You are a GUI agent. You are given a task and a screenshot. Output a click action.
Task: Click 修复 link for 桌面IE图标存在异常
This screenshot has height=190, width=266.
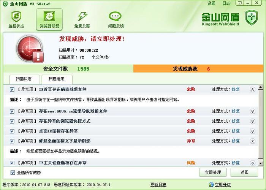coord(236,131)
